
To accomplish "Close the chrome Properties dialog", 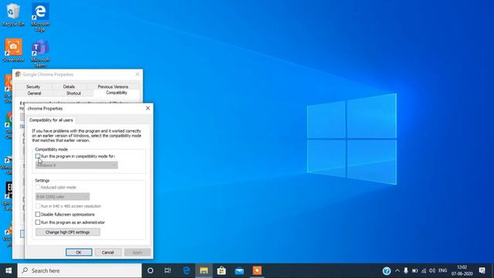I will 147,108.
